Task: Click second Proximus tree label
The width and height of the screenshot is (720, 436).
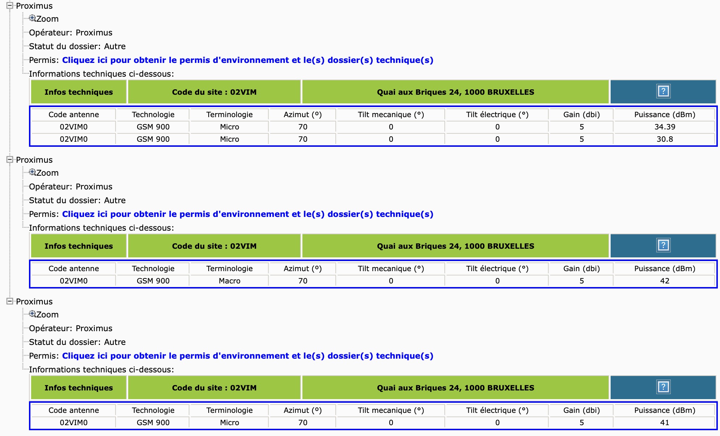Action: [x=34, y=160]
